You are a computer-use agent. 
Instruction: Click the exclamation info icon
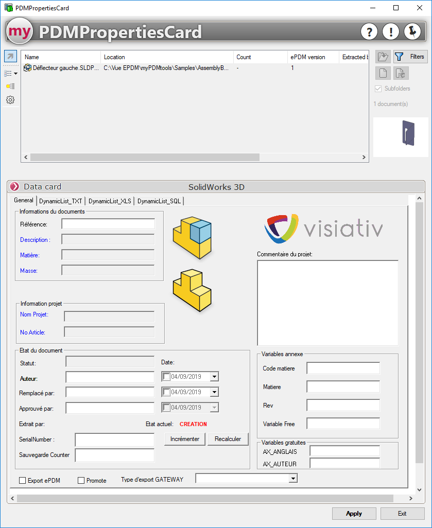[391, 32]
